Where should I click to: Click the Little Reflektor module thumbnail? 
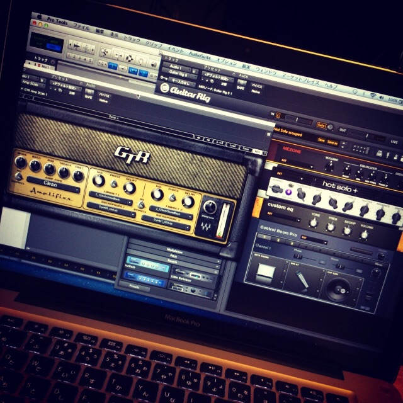click(x=195, y=275)
